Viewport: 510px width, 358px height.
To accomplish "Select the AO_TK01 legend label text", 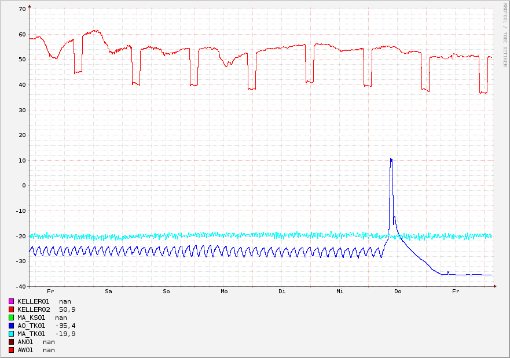I will pos(31,326).
